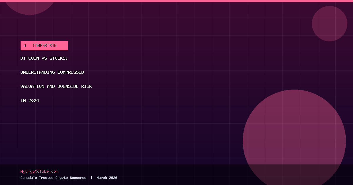353x185 pixels.
Task: Open the MyCryptoTube.com link
Action: pyautogui.click(x=39, y=171)
